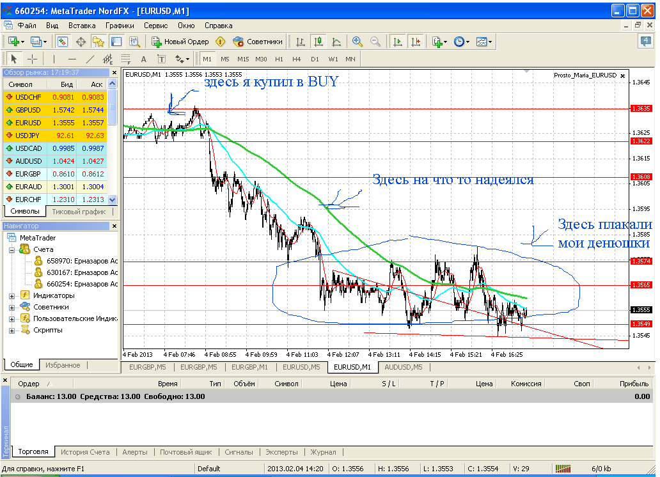660x477 pixels.
Task: Open the Сервис menu
Action: 156,26
